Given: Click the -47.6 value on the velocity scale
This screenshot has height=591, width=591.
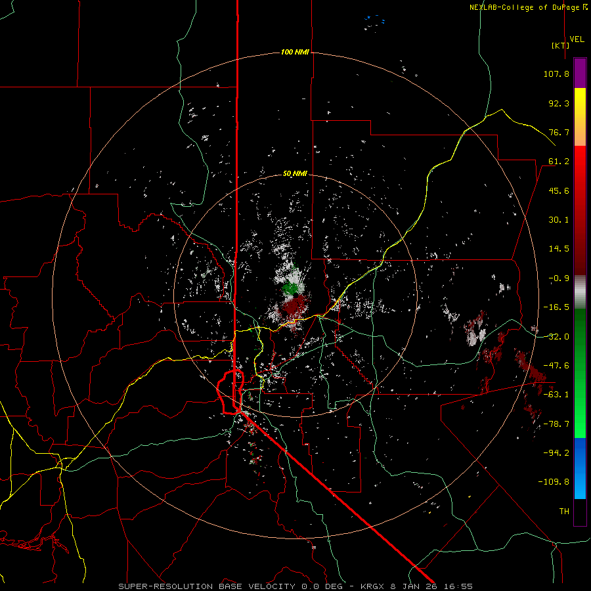Looking at the screenshot, I should click(556, 366).
